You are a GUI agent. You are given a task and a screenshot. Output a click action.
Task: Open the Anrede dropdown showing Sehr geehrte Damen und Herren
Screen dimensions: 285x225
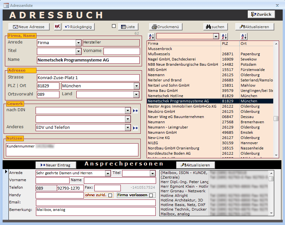(x=108, y=173)
